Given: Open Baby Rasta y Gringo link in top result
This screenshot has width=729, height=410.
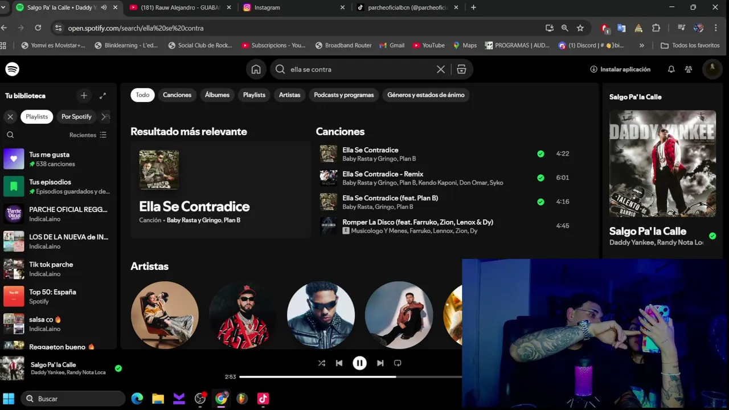Looking at the screenshot, I should [x=194, y=220].
